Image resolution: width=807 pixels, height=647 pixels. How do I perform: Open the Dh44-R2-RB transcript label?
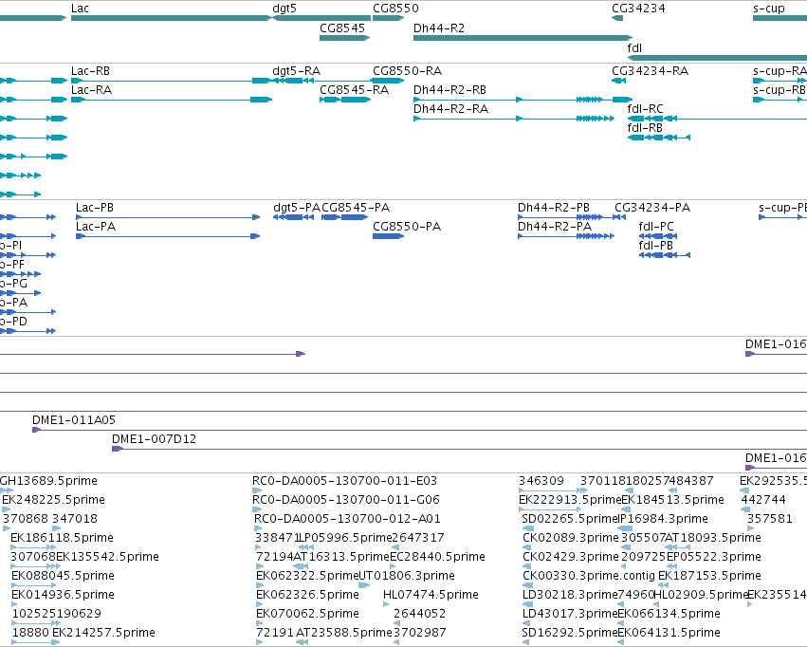click(x=449, y=90)
